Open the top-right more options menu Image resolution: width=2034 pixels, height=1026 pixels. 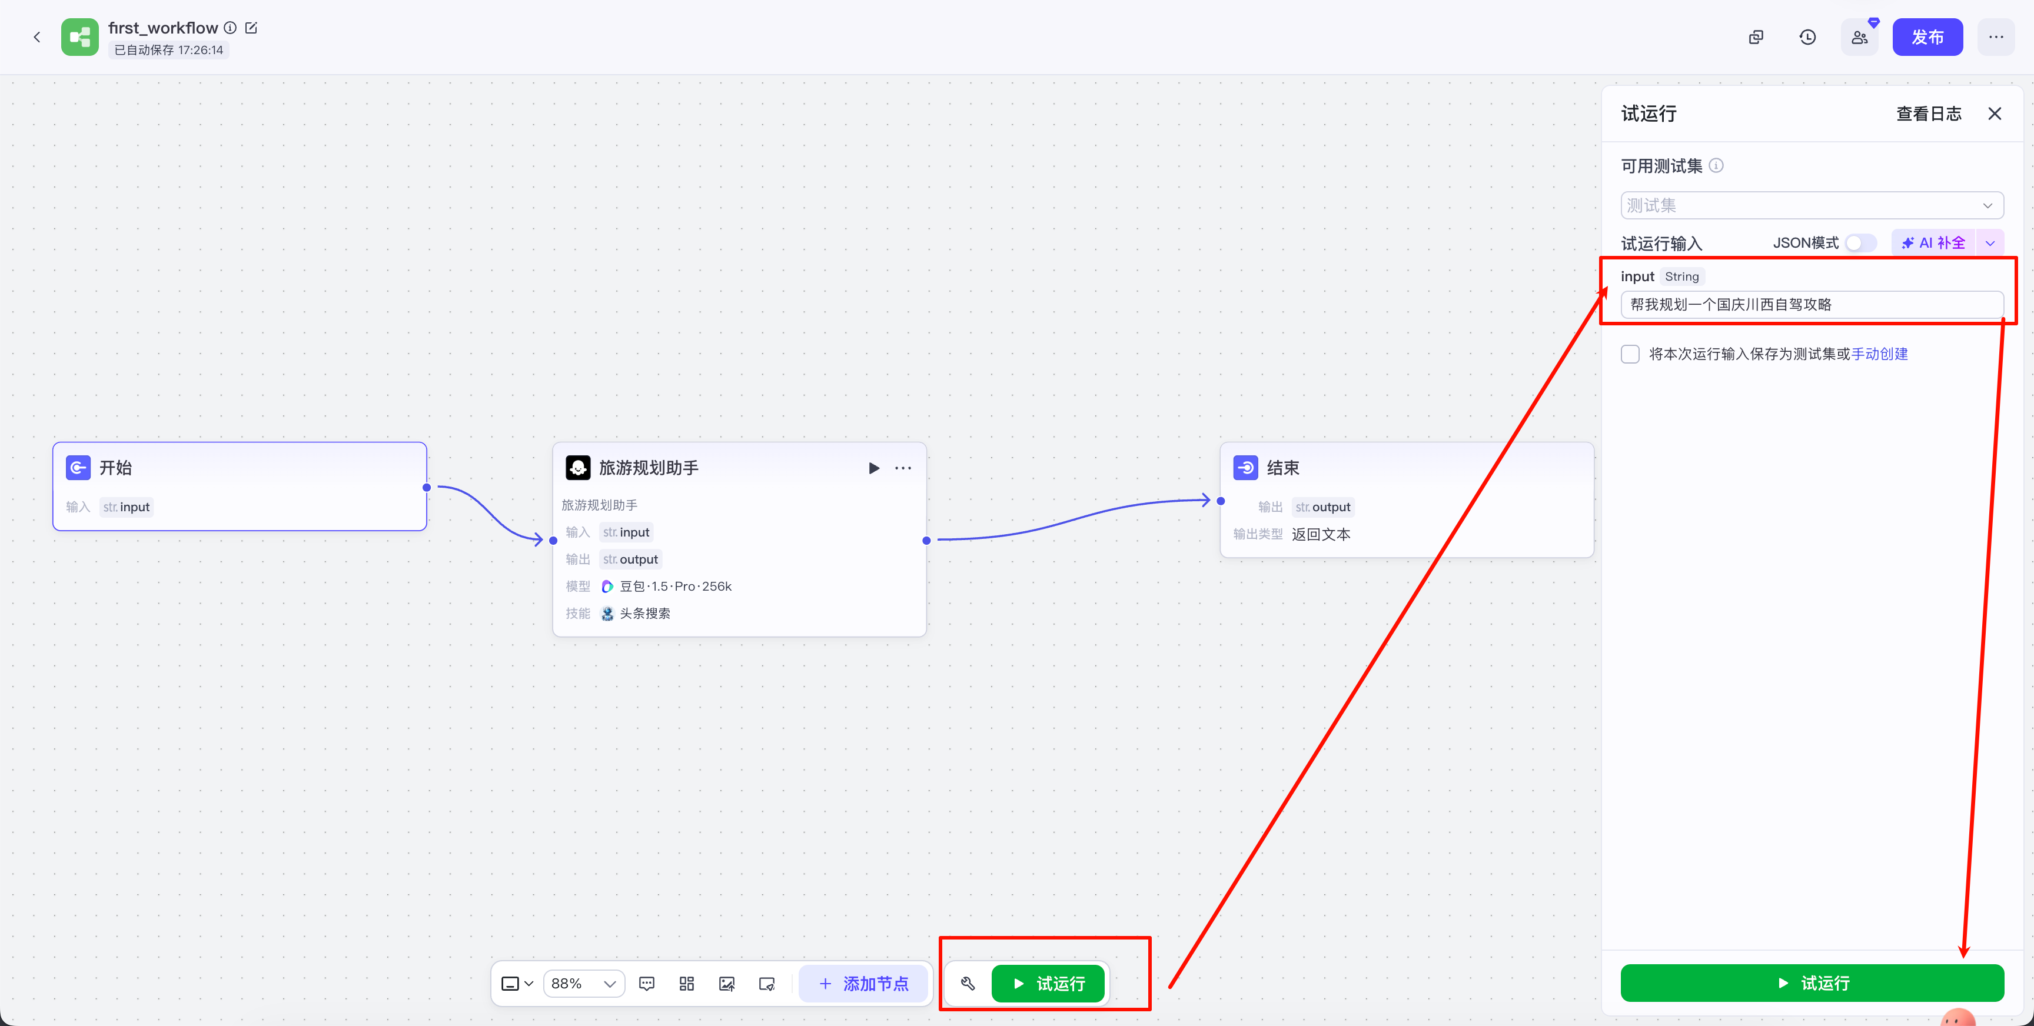coord(1995,37)
